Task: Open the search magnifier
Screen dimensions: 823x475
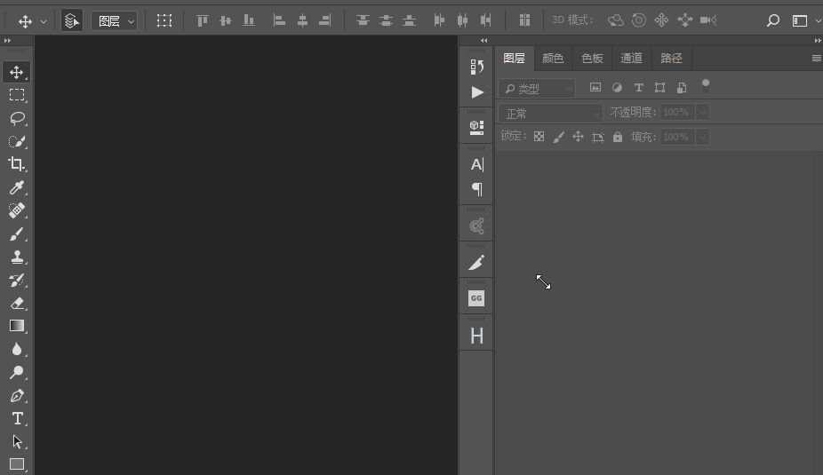Action: (x=772, y=20)
